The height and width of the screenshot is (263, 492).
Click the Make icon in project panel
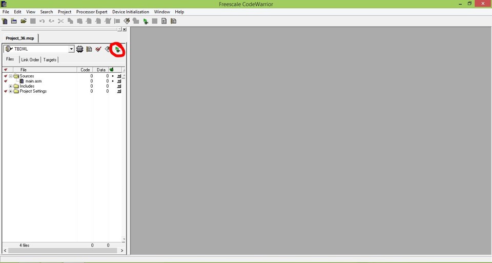pos(108,49)
